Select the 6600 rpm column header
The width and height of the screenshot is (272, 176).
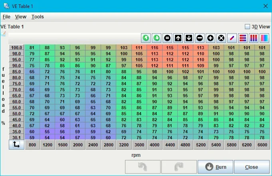262,145
